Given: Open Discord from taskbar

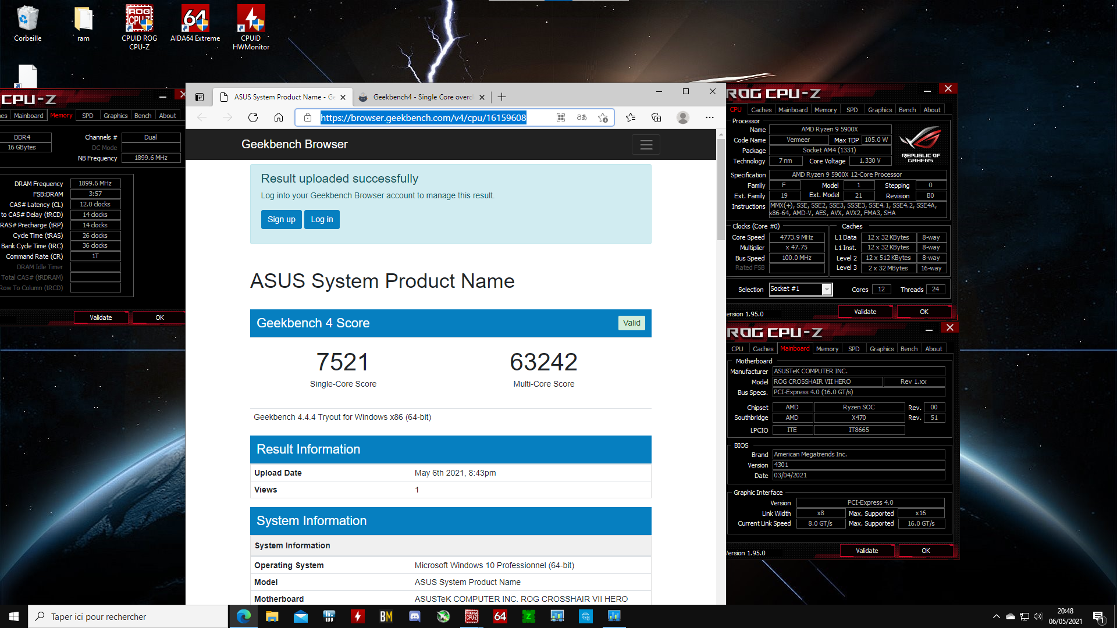Looking at the screenshot, I should 415,616.
